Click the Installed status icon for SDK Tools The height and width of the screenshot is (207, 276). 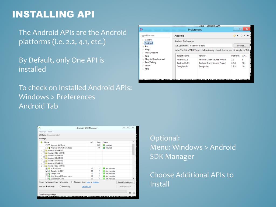click(x=104, y=145)
